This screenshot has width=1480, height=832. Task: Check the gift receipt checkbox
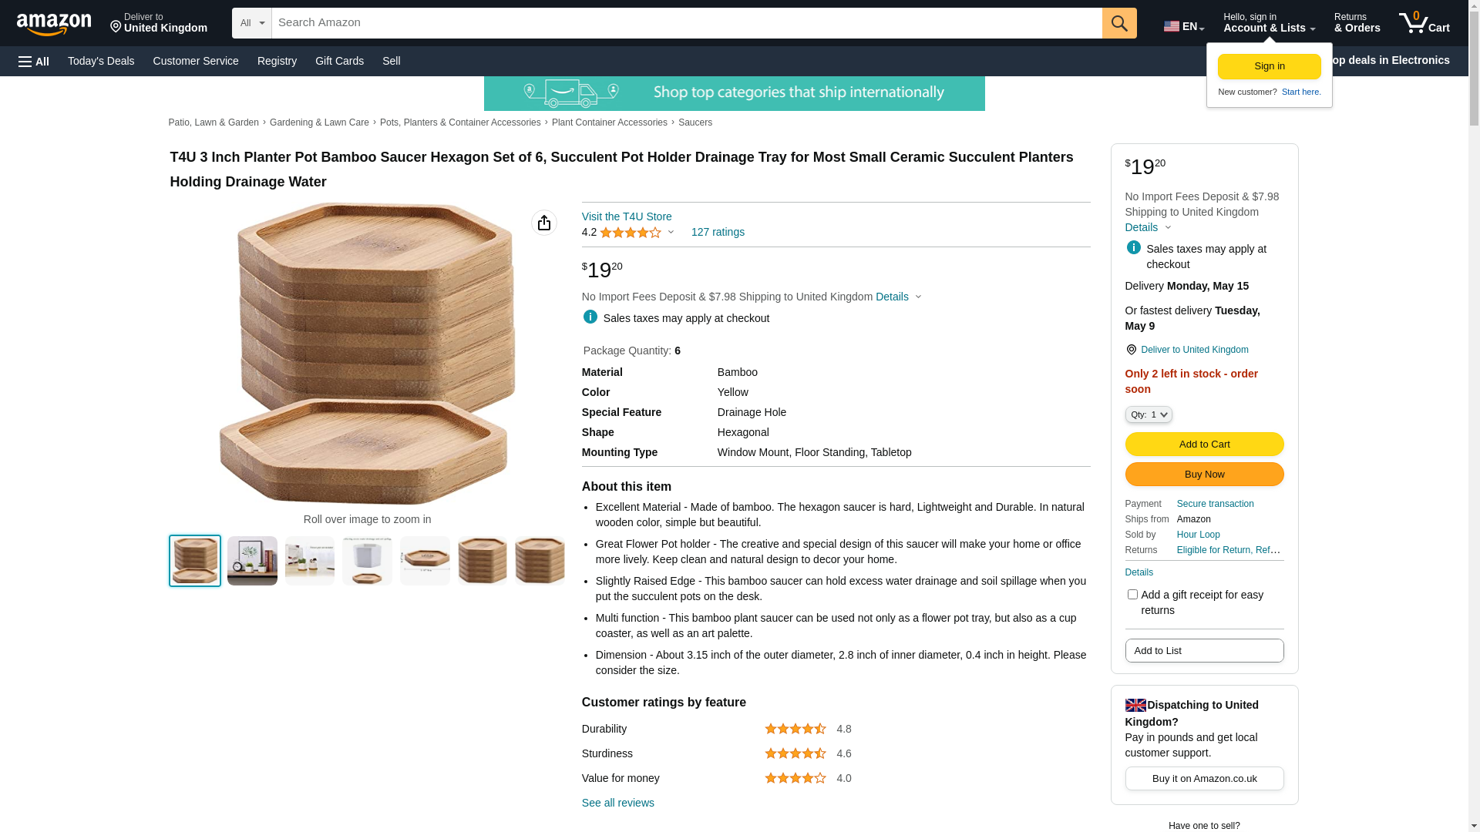(x=1132, y=594)
